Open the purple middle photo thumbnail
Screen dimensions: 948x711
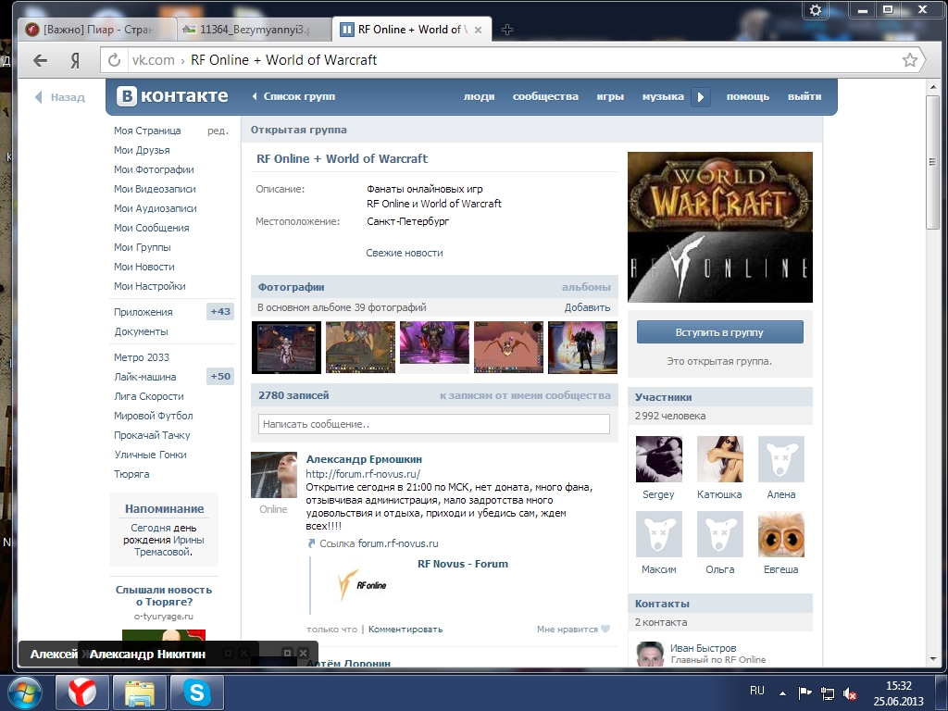(434, 343)
